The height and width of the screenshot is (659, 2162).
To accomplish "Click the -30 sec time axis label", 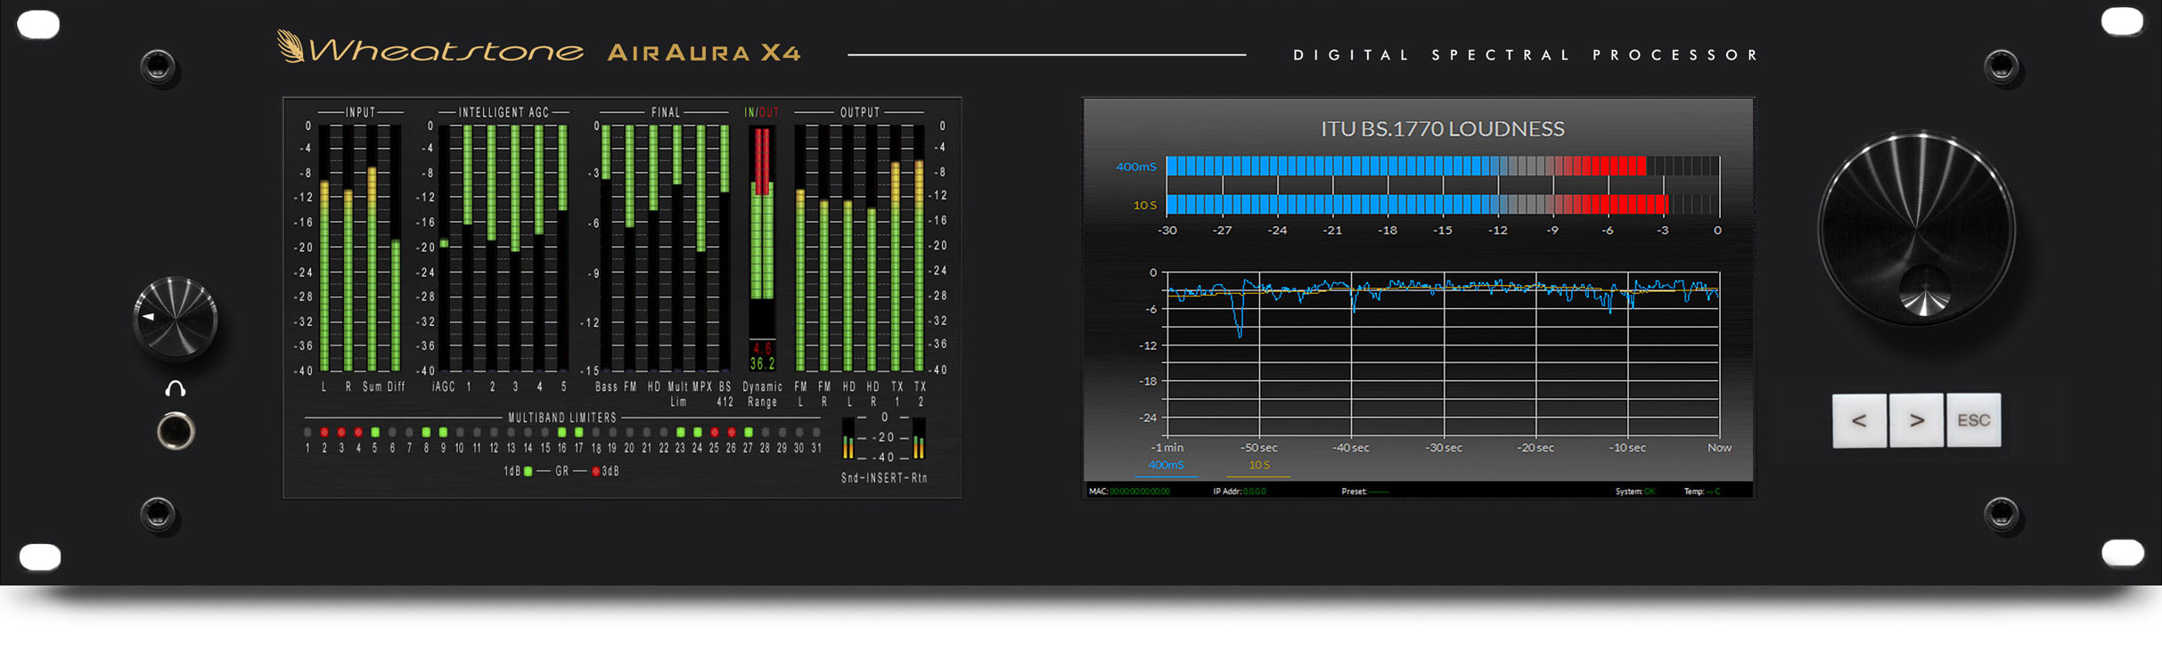I will (x=1443, y=448).
